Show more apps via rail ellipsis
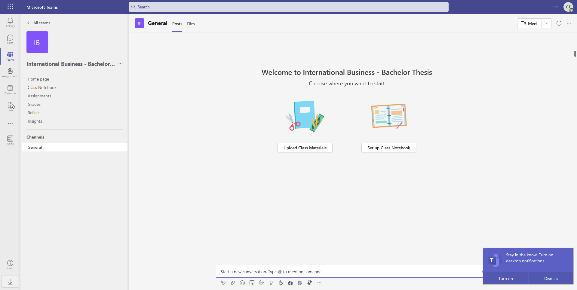This screenshot has height=290, width=577. (x=10, y=124)
